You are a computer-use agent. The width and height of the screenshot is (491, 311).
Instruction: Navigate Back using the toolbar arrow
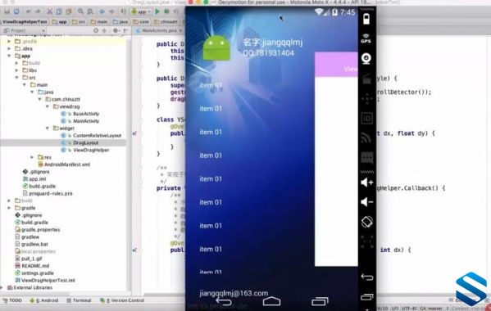click(x=102, y=11)
